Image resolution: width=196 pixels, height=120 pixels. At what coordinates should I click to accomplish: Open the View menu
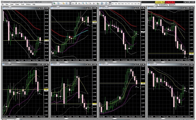[7, 4]
